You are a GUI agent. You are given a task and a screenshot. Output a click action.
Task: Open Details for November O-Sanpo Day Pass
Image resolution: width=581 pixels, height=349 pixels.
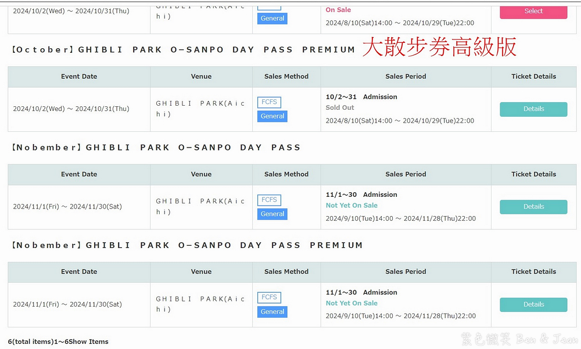point(533,207)
